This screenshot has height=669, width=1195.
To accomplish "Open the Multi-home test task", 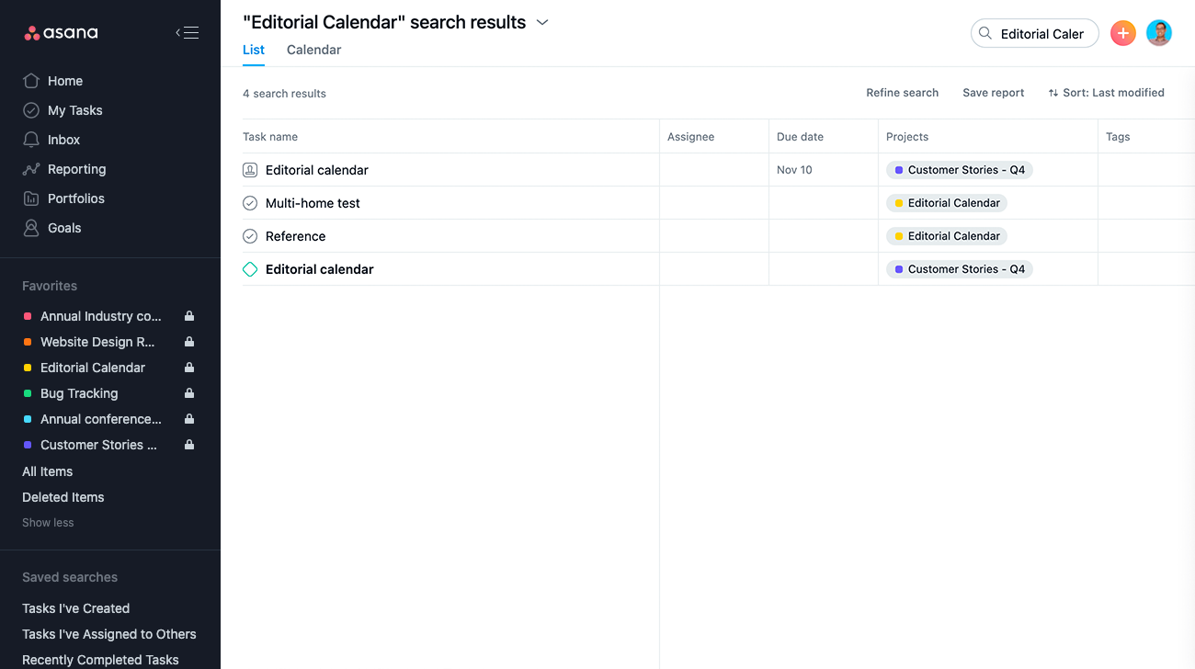I will tap(313, 203).
